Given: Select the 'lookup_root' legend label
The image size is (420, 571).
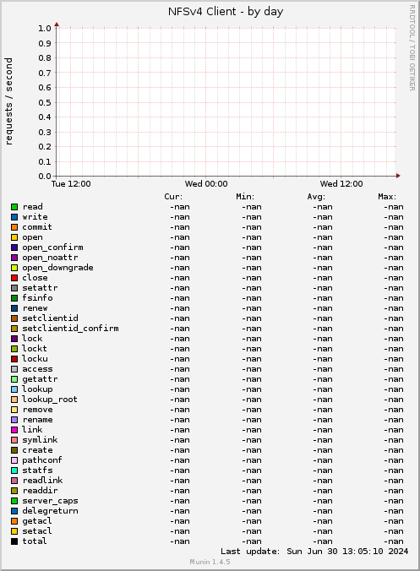Looking at the screenshot, I should [x=50, y=400].
